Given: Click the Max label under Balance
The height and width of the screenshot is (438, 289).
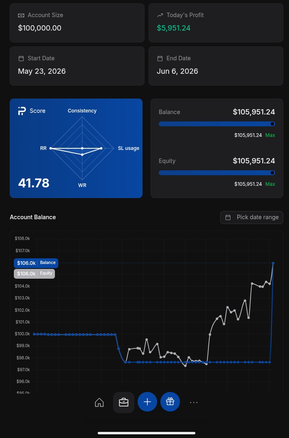Looking at the screenshot, I should 270,135.
